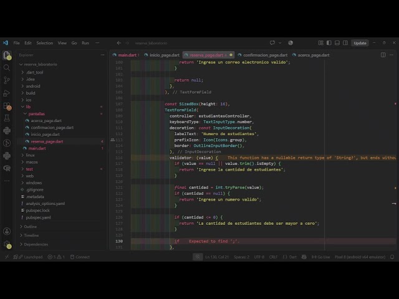Toggle the primary side bar layout icon

(329, 43)
